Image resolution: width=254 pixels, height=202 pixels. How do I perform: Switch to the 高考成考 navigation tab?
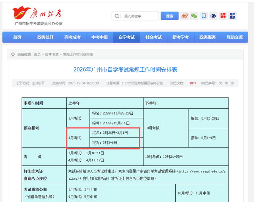(x=72, y=37)
